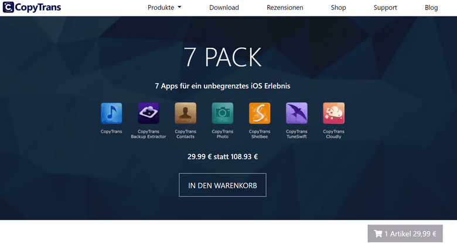Click the 'CopyTrans TuneSwift' label text
The image size is (457, 245).
click(x=296, y=134)
